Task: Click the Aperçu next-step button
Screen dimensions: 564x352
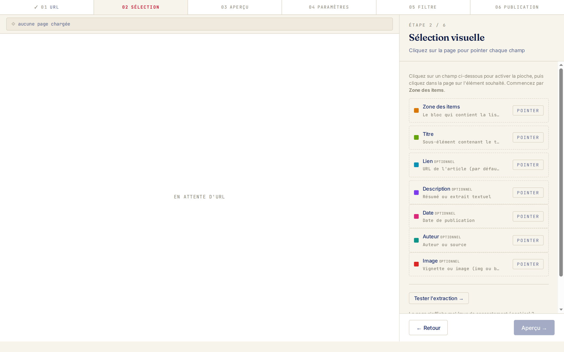Action: pos(534,328)
